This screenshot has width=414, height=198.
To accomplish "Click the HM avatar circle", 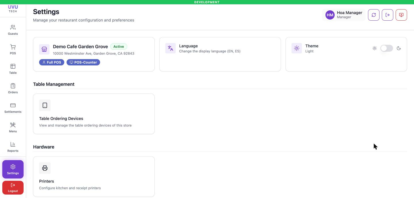I will click(x=330, y=15).
